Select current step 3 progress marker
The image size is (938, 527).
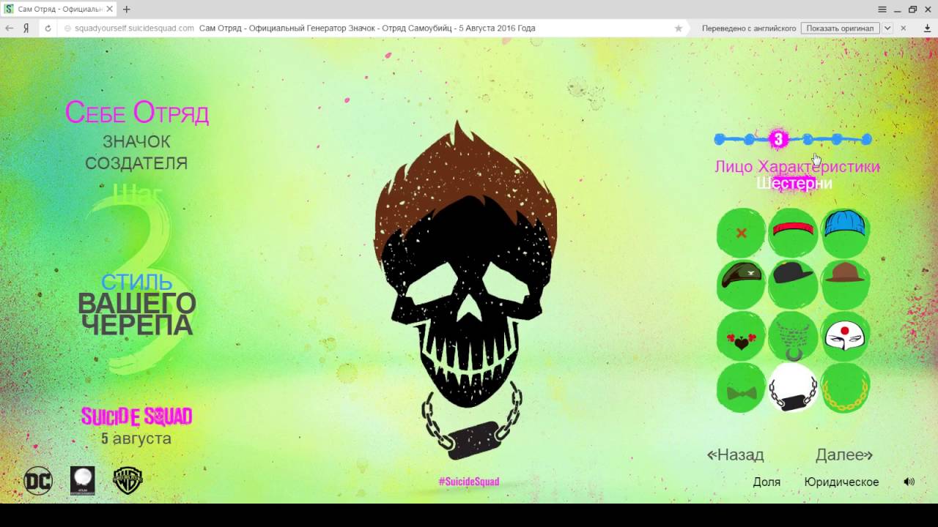(x=778, y=139)
